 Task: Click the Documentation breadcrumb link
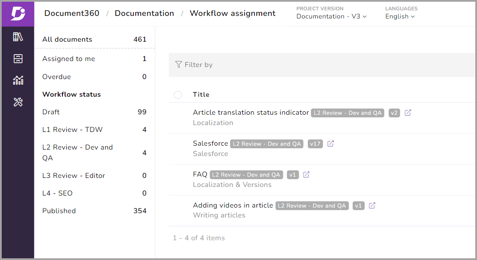144,13
